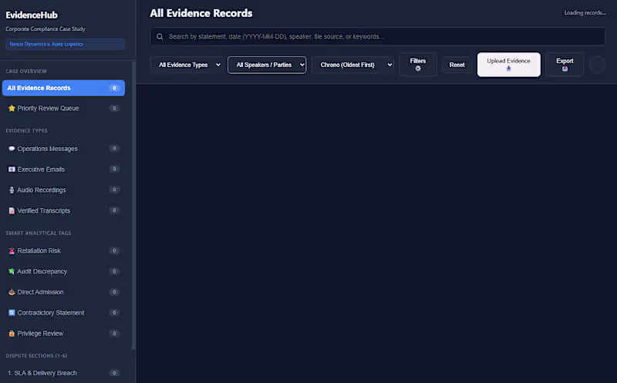
Task: Filter by Privilege Review tag
Action: [63, 334]
